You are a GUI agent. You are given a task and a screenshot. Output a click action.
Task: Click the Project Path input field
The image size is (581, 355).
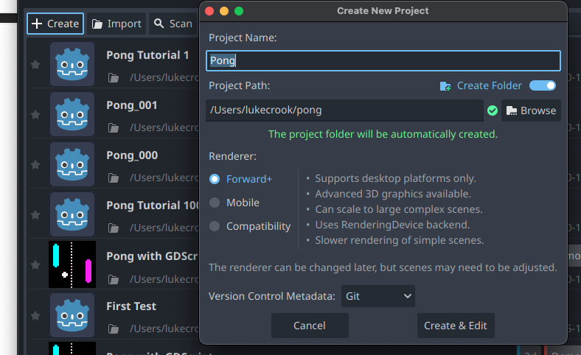coord(344,110)
